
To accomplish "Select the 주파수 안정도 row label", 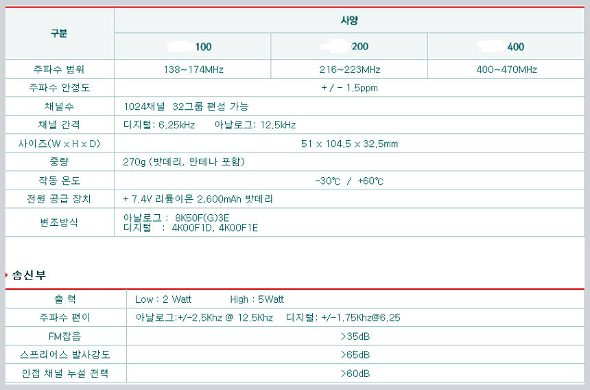I will coord(60,88).
